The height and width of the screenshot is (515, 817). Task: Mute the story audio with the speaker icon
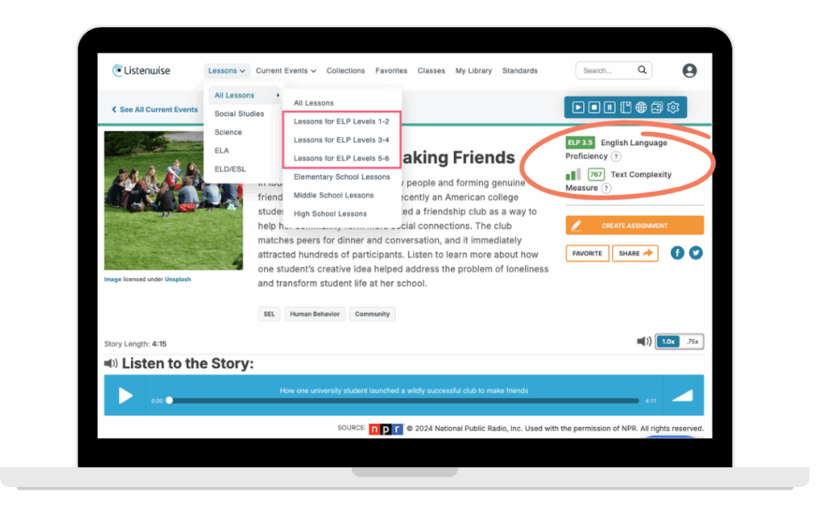click(644, 341)
